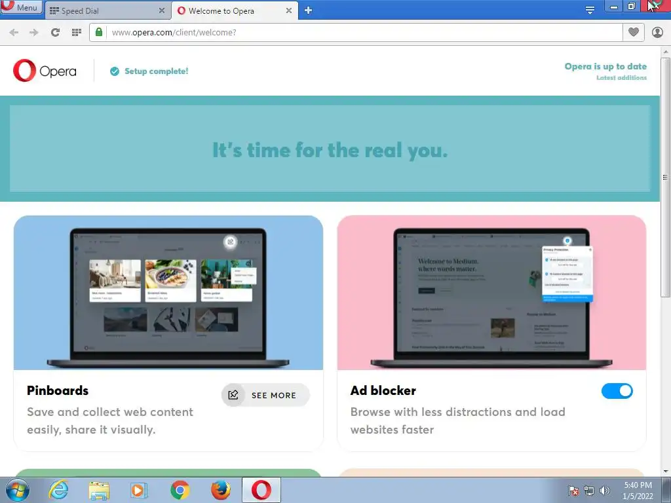Open the Opera Menu button
This screenshot has width=671, height=503.
coord(22,7)
